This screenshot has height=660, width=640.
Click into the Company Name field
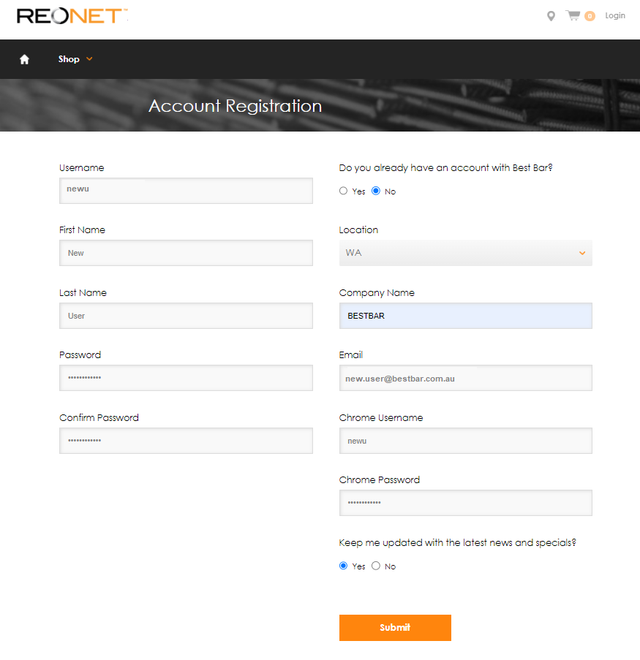[x=466, y=316]
